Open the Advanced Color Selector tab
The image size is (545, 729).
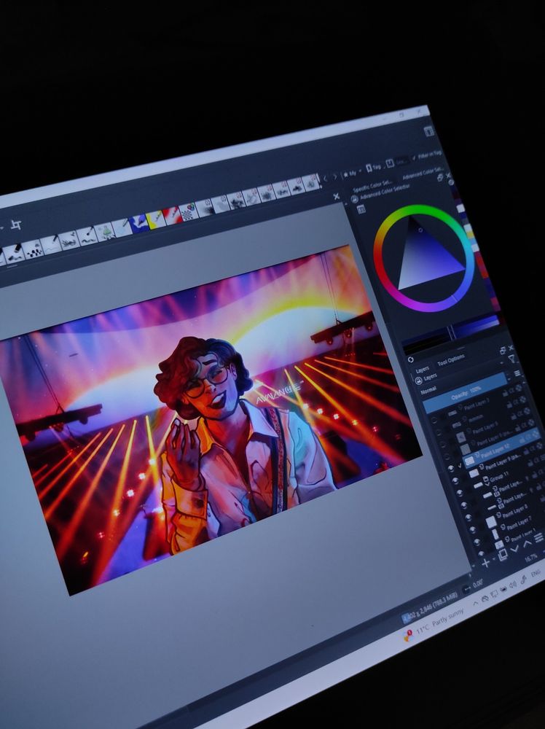coord(423,173)
